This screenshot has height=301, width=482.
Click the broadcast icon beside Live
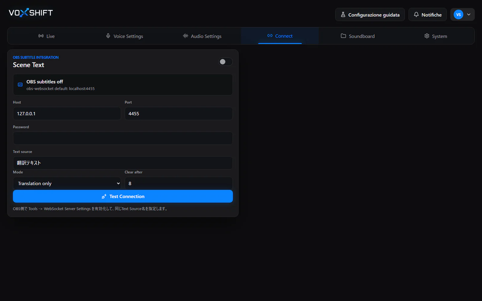[x=41, y=36]
